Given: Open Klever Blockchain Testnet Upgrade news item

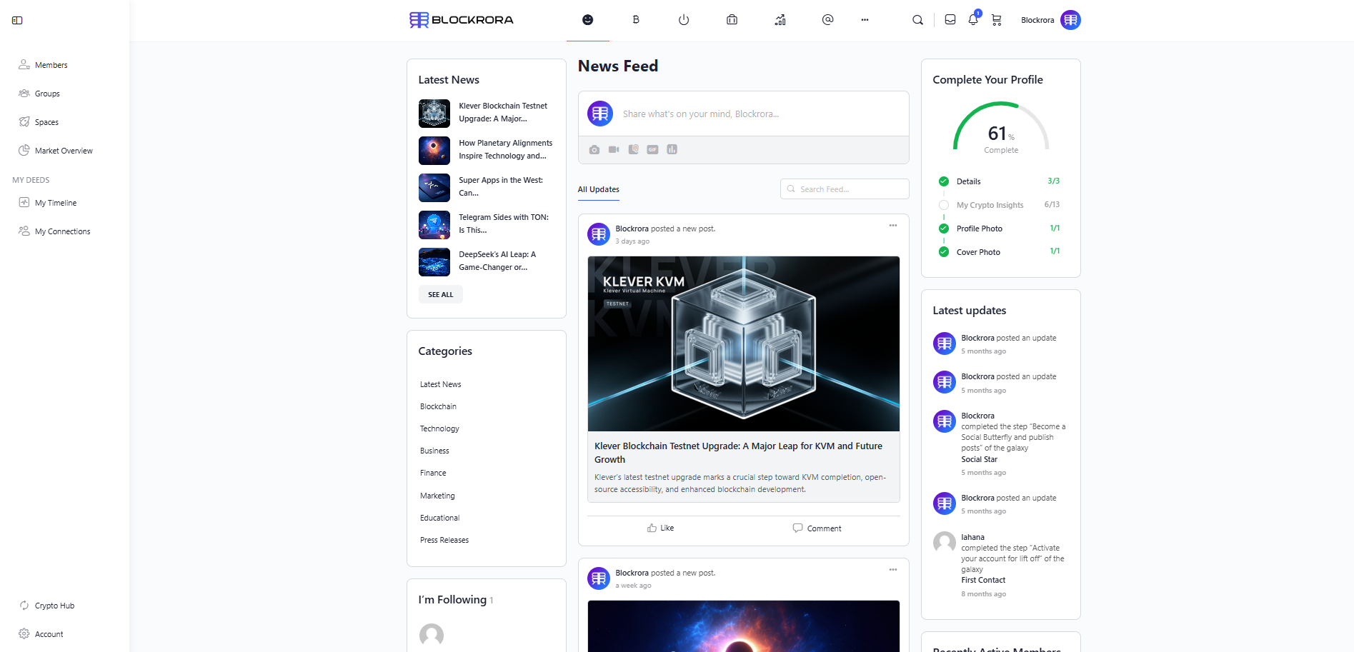Looking at the screenshot, I should (x=503, y=112).
